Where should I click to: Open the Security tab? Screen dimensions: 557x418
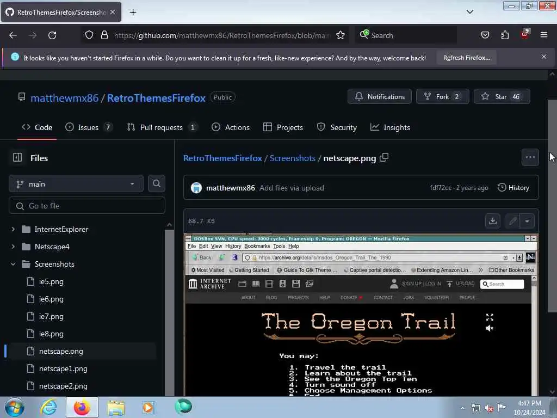337,127
